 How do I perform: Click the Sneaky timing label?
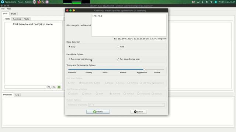88,73
